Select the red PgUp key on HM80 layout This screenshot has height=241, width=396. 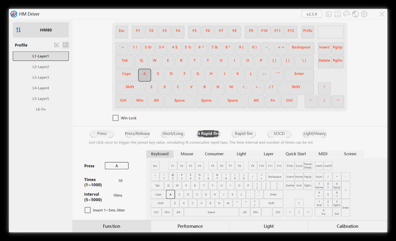337,48
